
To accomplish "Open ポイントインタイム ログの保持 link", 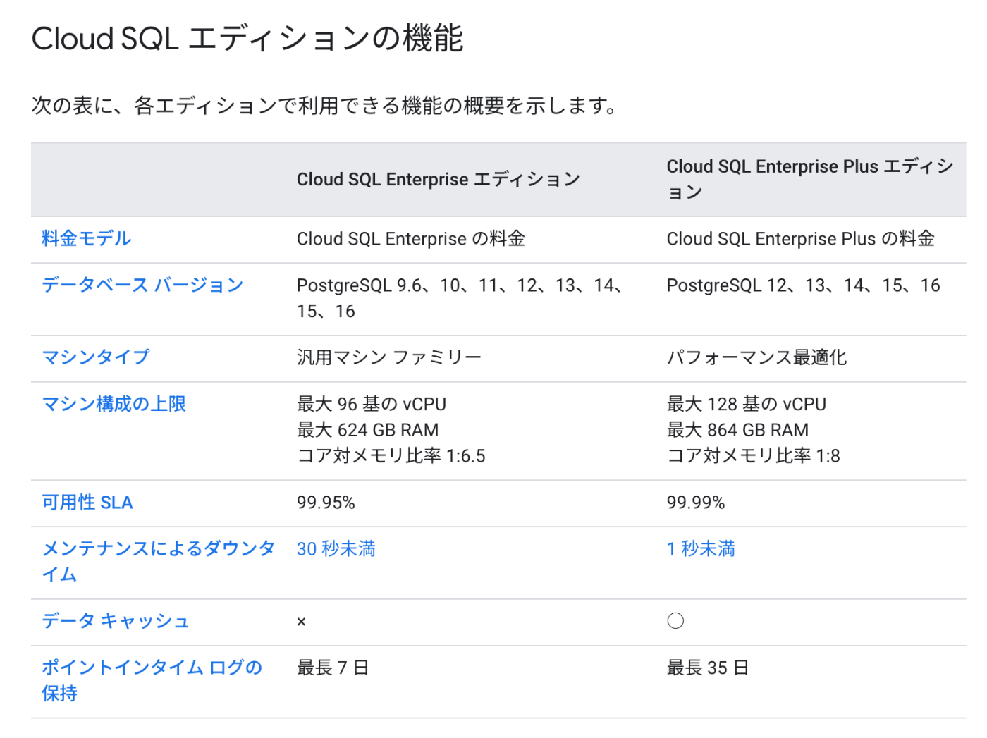I will coord(152,680).
